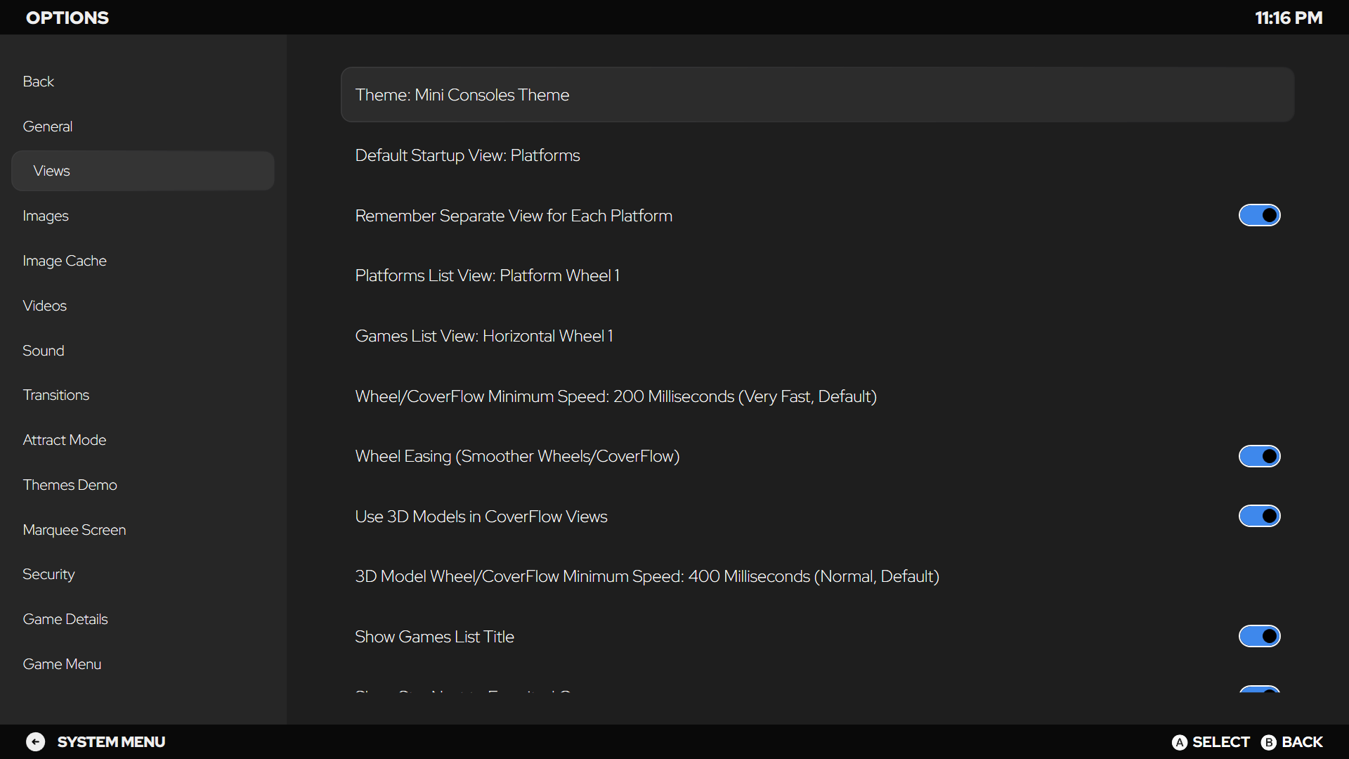Click the 11:16 PM clock

(x=1289, y=18)
